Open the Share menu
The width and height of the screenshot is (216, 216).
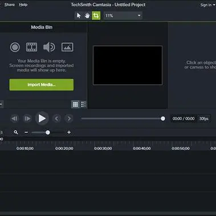[x=10, y=5]
